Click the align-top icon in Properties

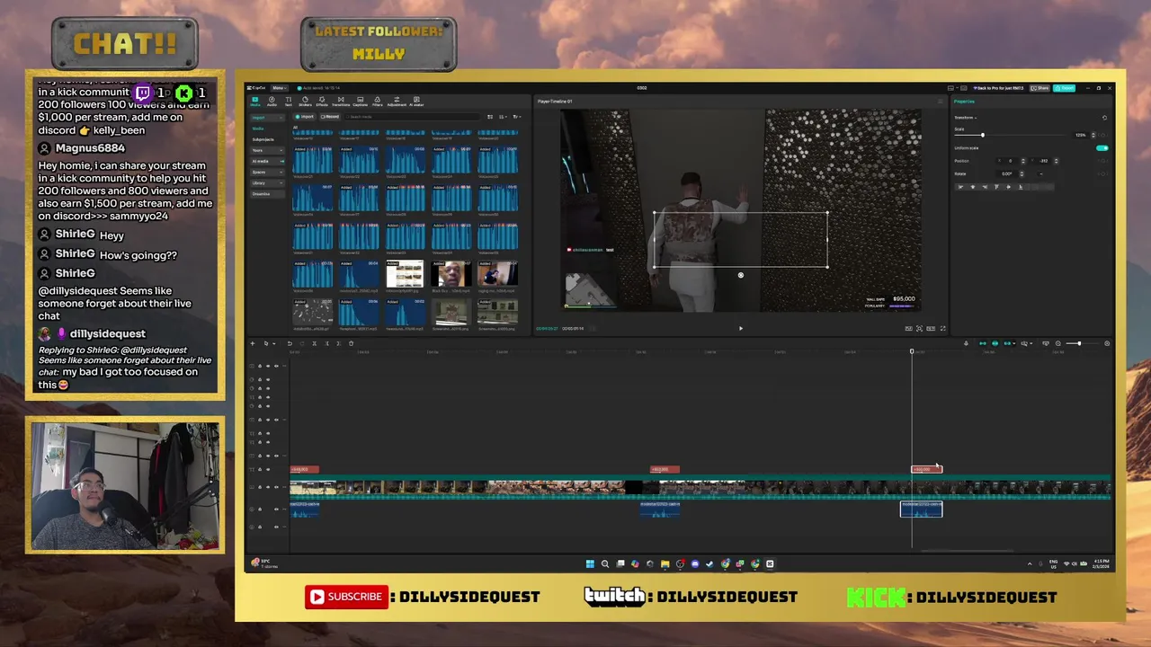[996, 187]
